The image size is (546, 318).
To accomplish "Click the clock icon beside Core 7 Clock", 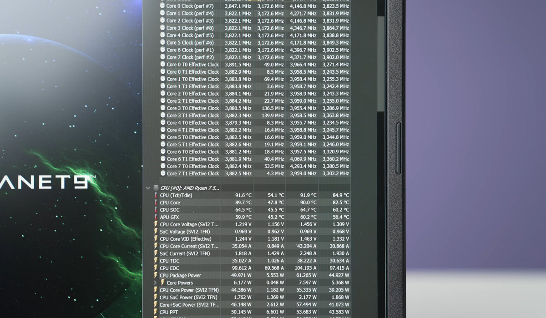I will [163, 57].
